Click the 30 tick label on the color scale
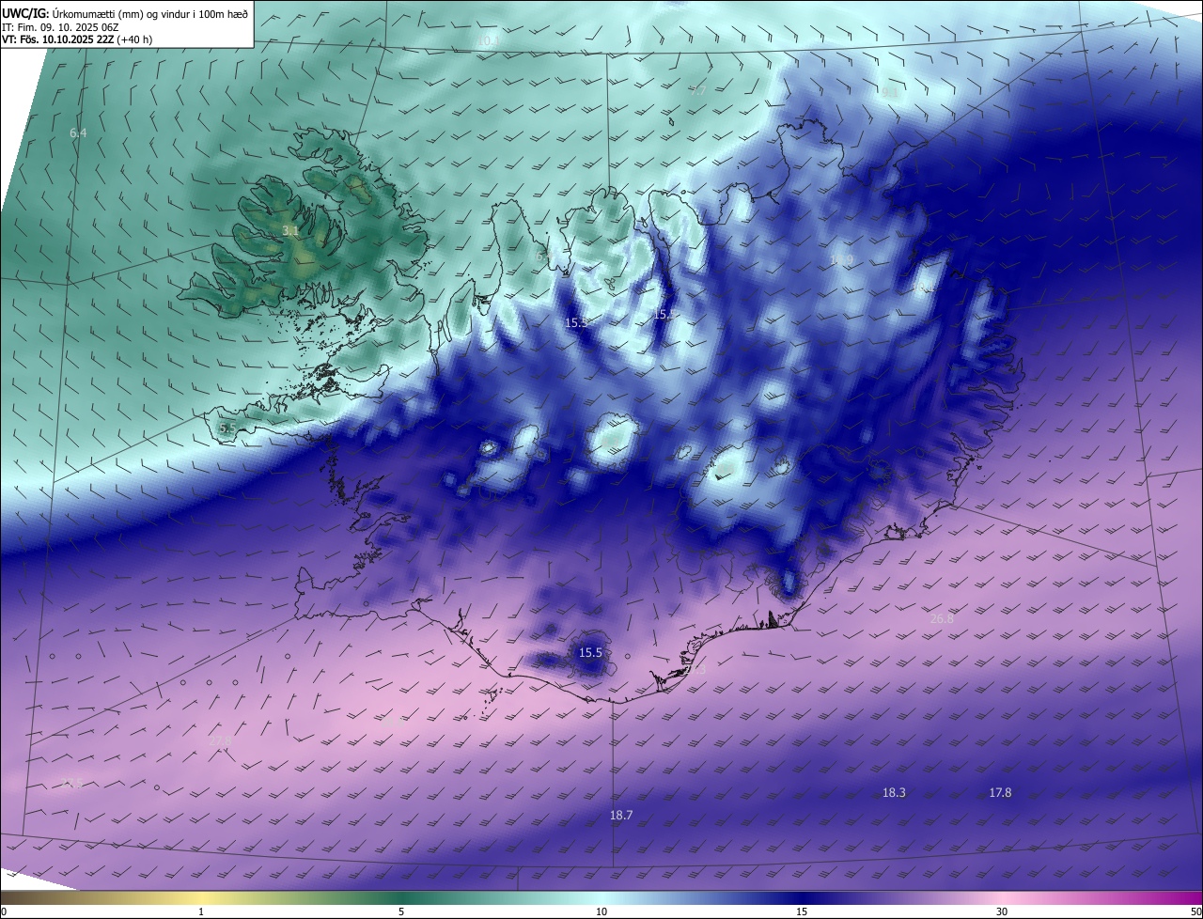Image resolution: width=1203 pixels, height=919 pixels. 1002,911
